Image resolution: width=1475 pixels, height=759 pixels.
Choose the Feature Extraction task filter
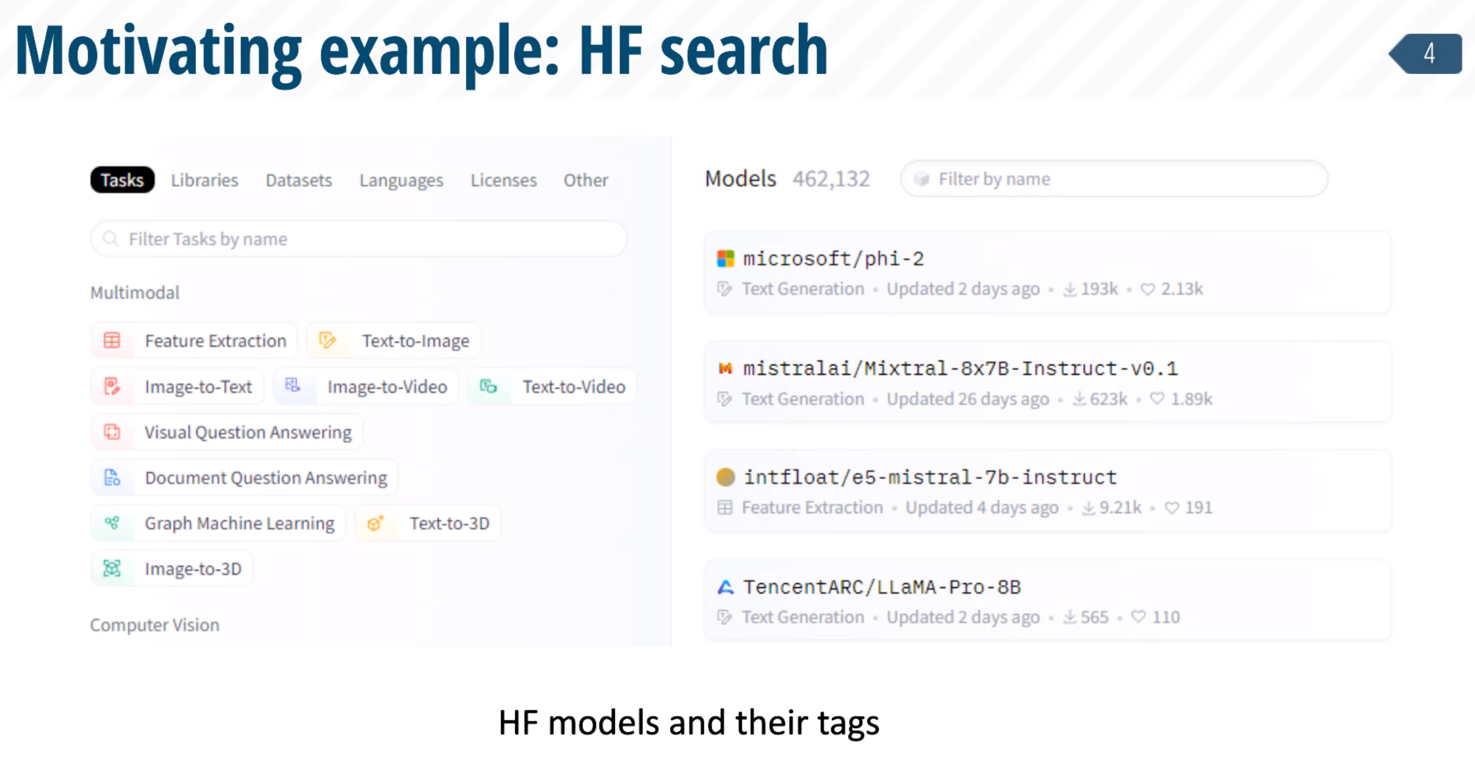click(x=194, y=341)
